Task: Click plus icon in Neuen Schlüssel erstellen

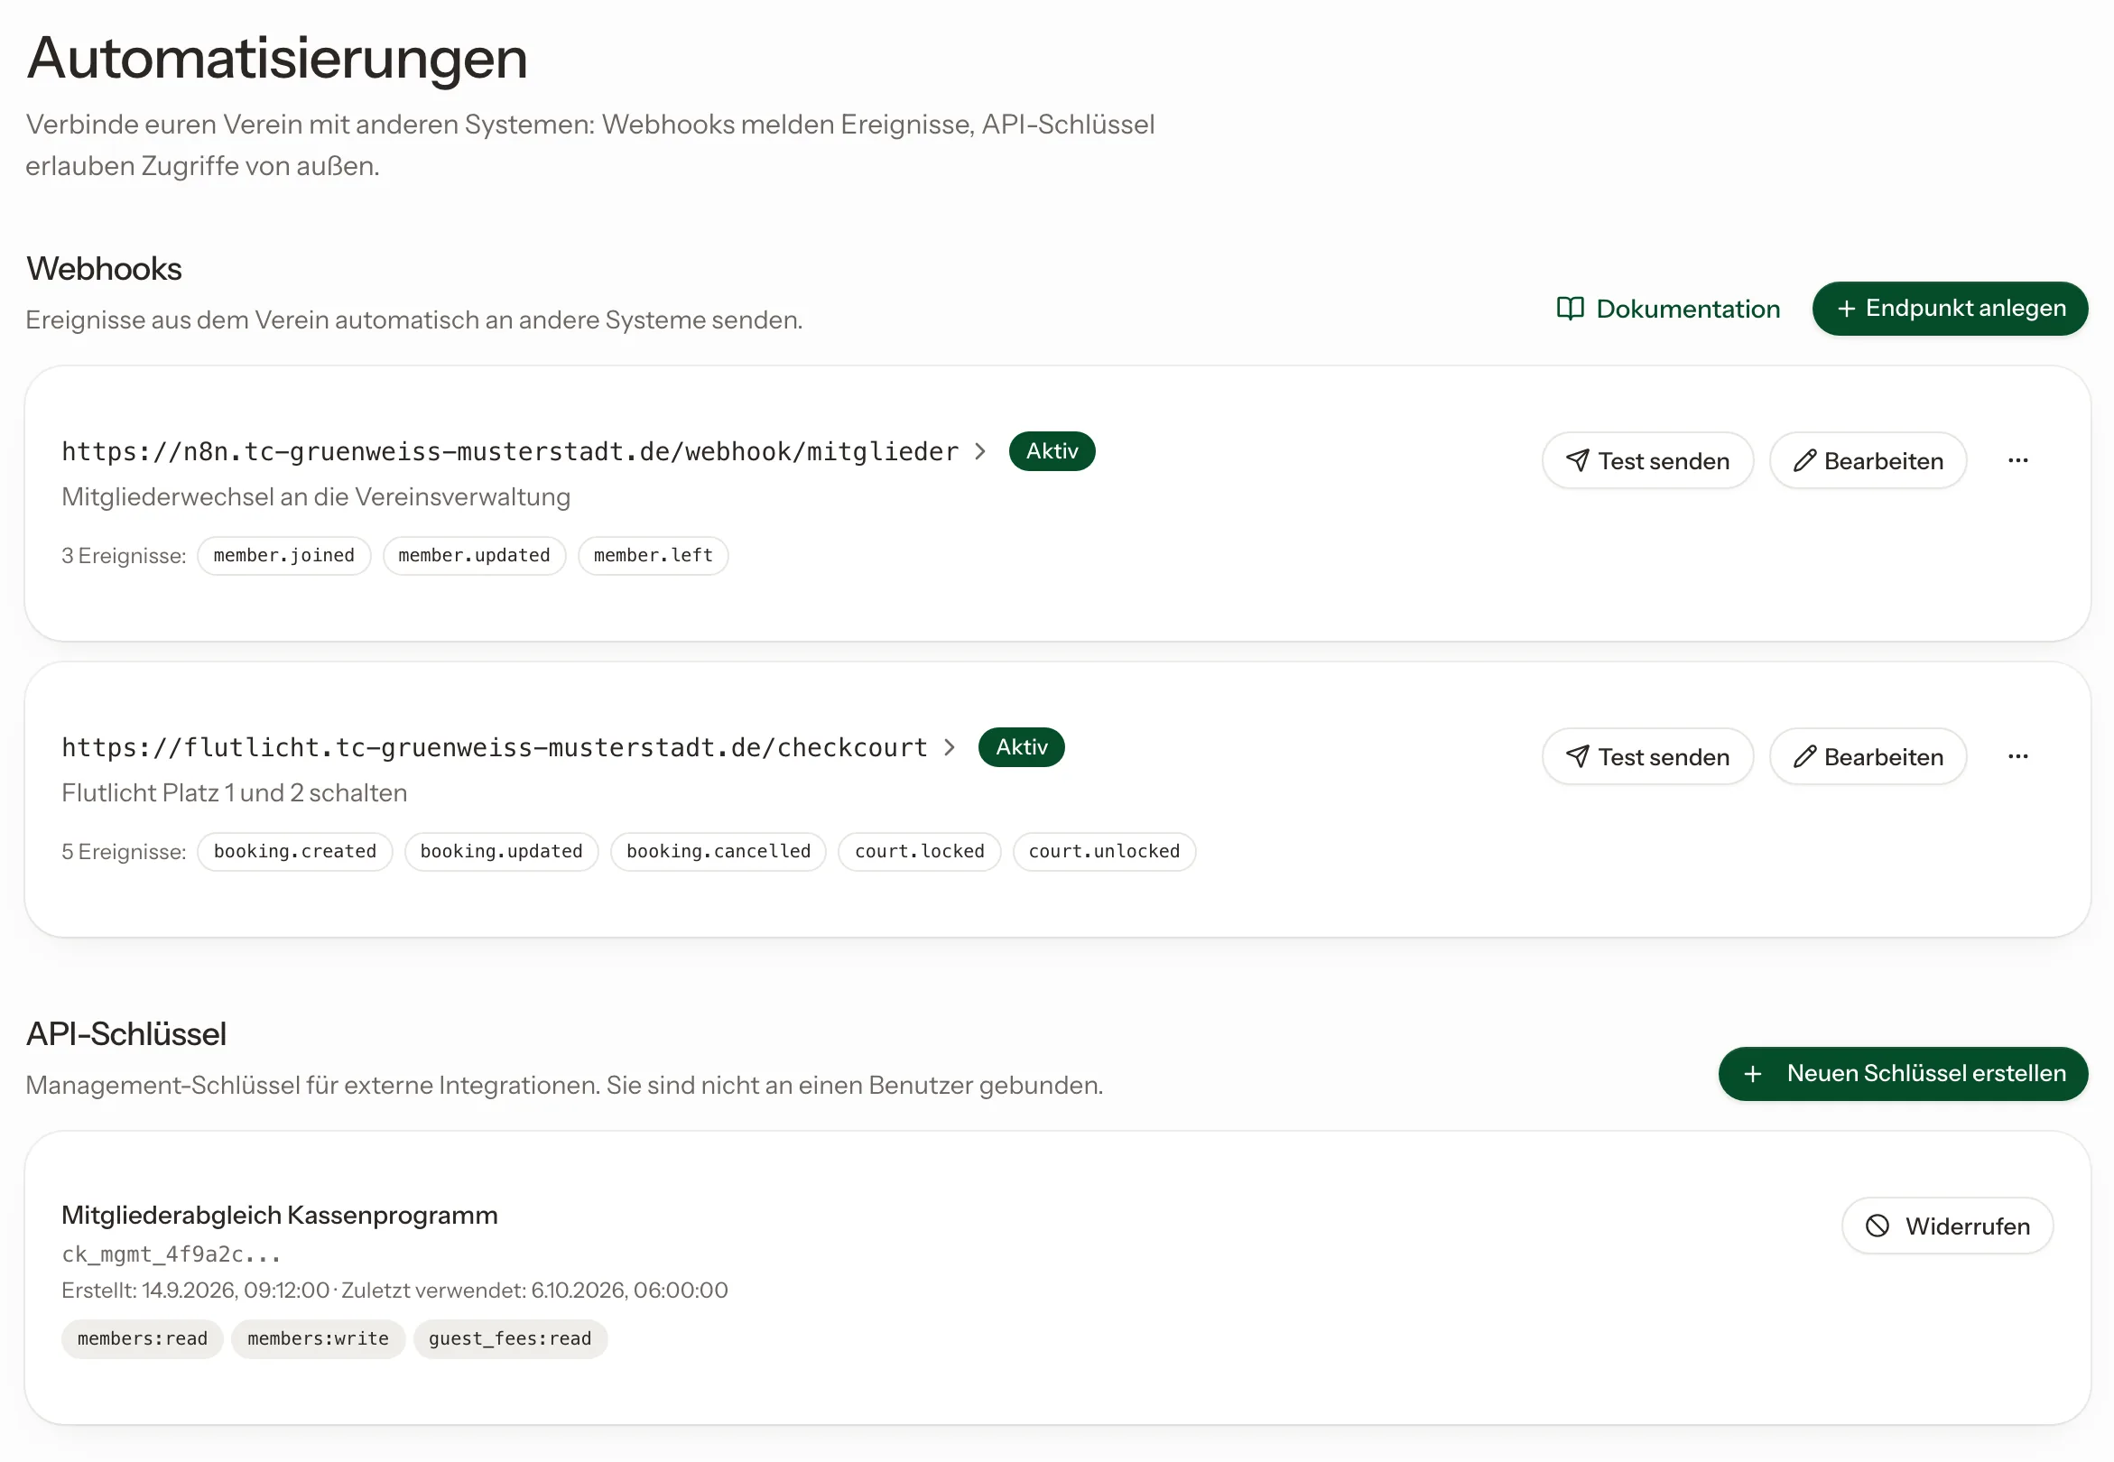Action: click(x=1752, y=1074)
